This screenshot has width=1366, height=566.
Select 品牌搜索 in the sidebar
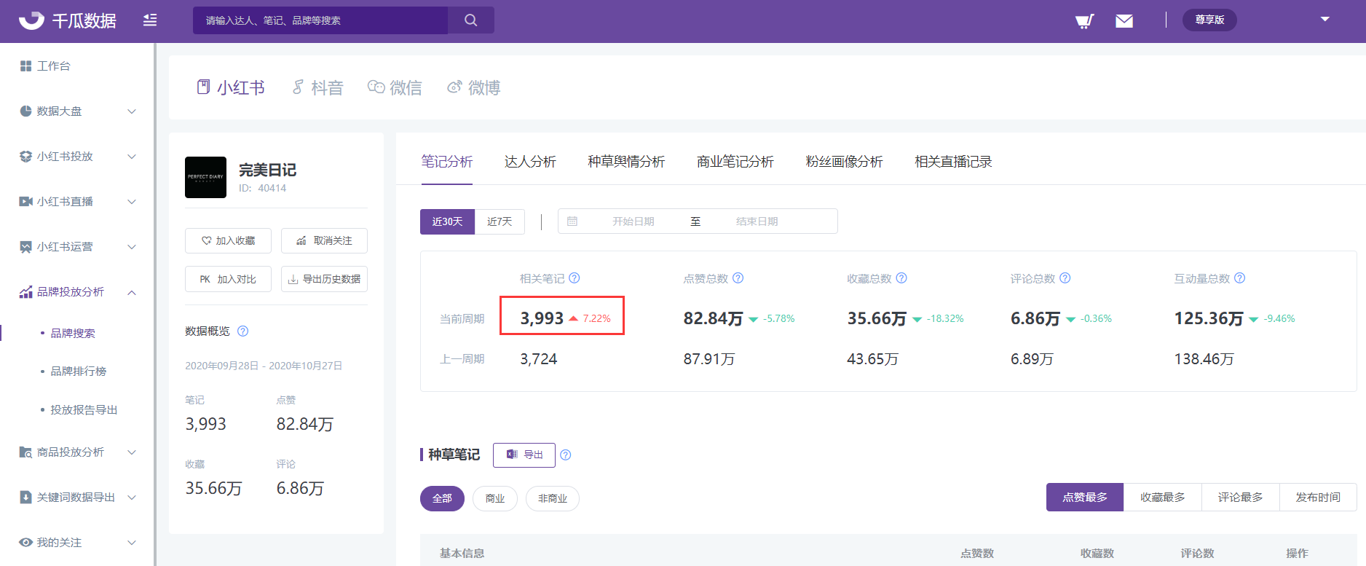(73, 333)
